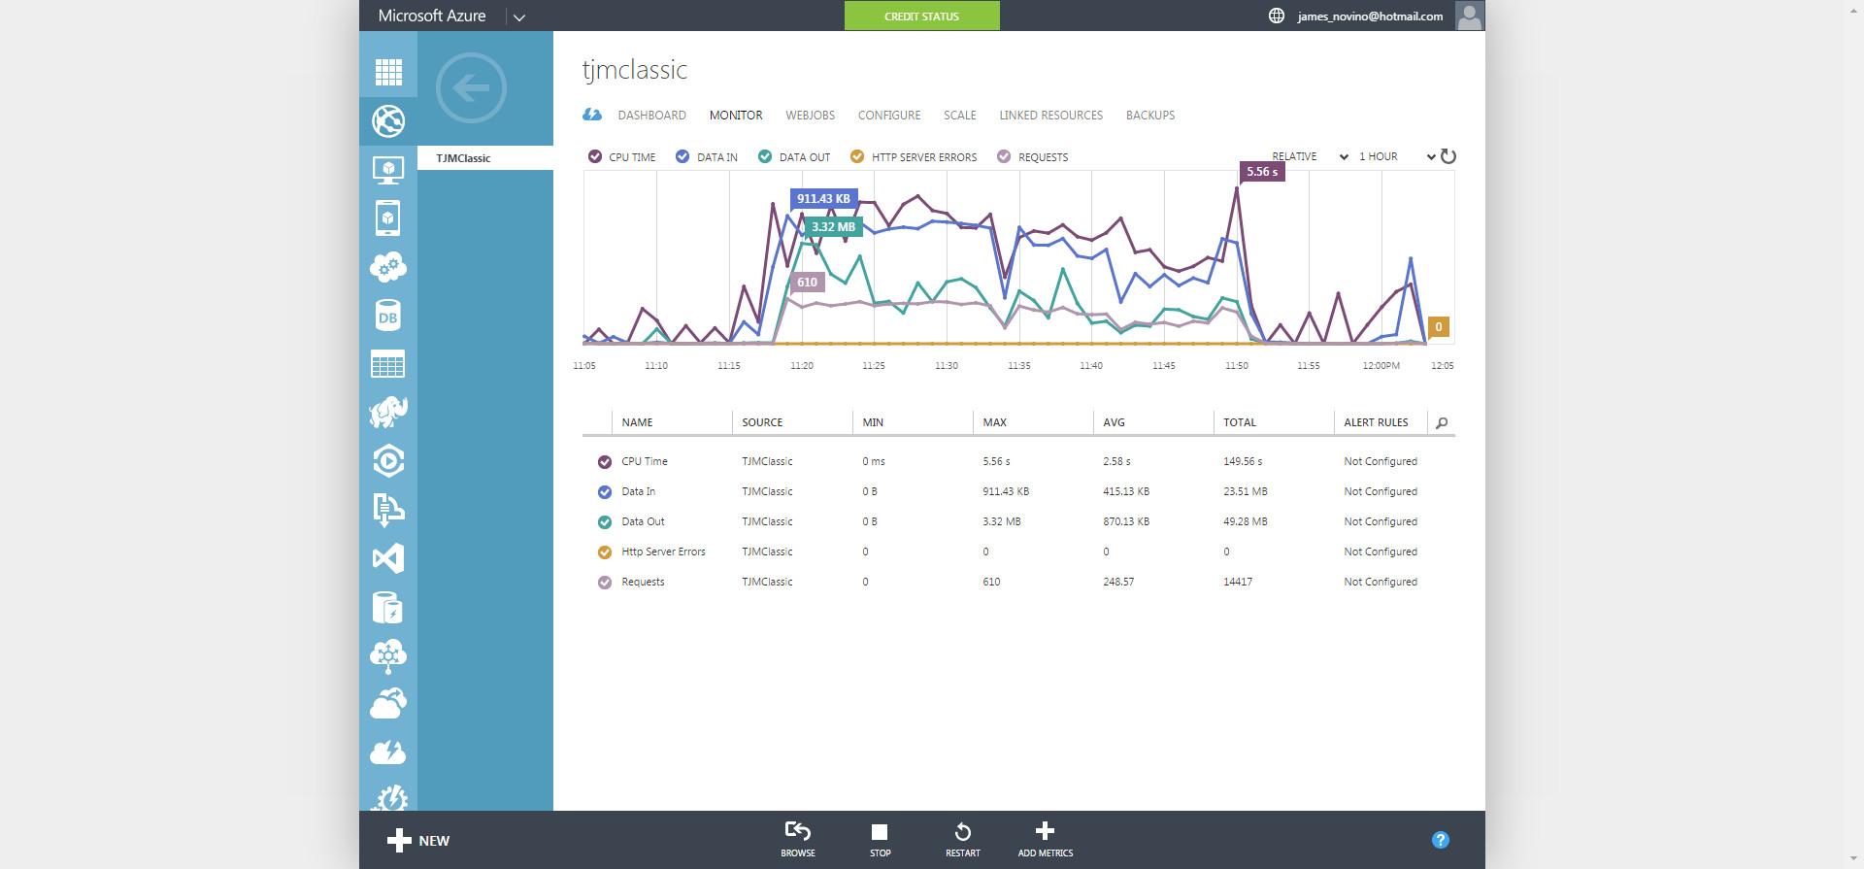This screenshot has height=869, width=1864.
Task: Click the 610 requests chart label
Action: tap(807, 283)
